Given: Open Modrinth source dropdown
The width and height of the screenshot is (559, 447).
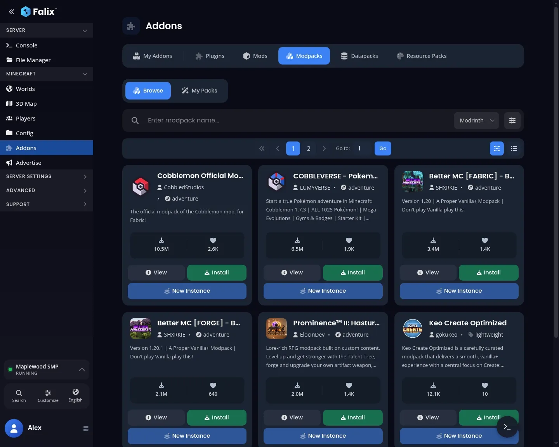Looking at the screenshot, I should 476,120.
